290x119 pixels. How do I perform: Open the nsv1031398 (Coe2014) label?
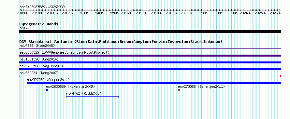tap(39, 59)
